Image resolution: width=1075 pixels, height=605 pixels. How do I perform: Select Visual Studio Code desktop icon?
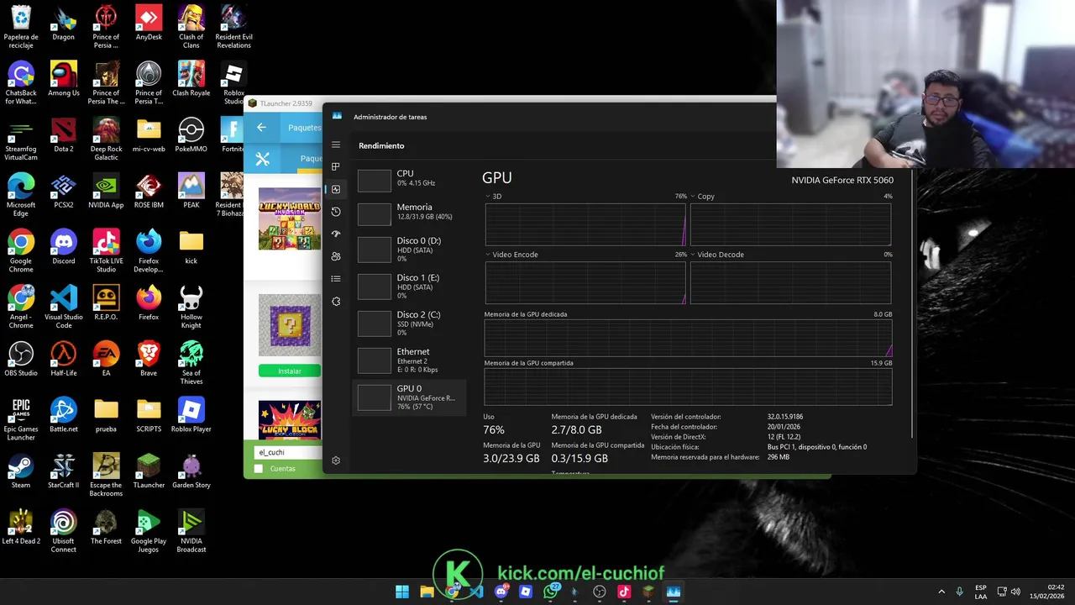[64, 307]
